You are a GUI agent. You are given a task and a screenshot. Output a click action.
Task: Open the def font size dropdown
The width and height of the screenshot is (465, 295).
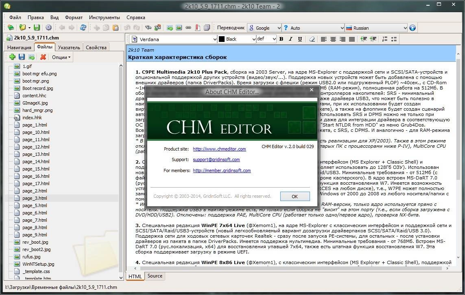(266, 39)
